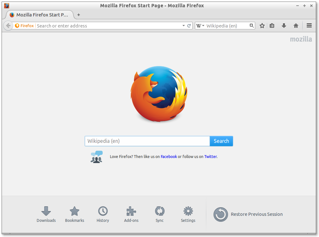
Task: Open a new tab with plus button
Action: click(79, 15)
